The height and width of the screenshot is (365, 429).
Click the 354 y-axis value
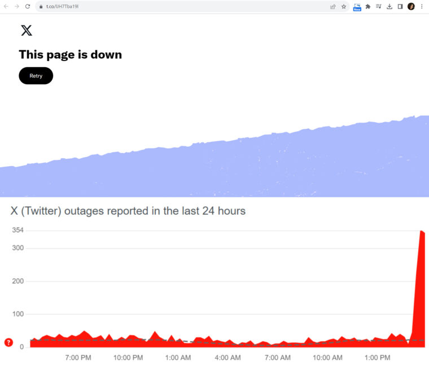click(18, 230)
